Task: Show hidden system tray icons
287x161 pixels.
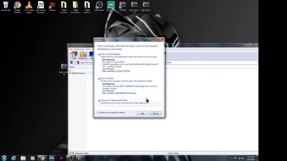Action: (231, 158)
